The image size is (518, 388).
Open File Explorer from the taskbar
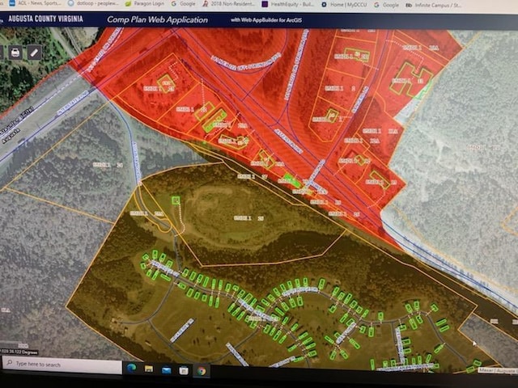point(149,369)
